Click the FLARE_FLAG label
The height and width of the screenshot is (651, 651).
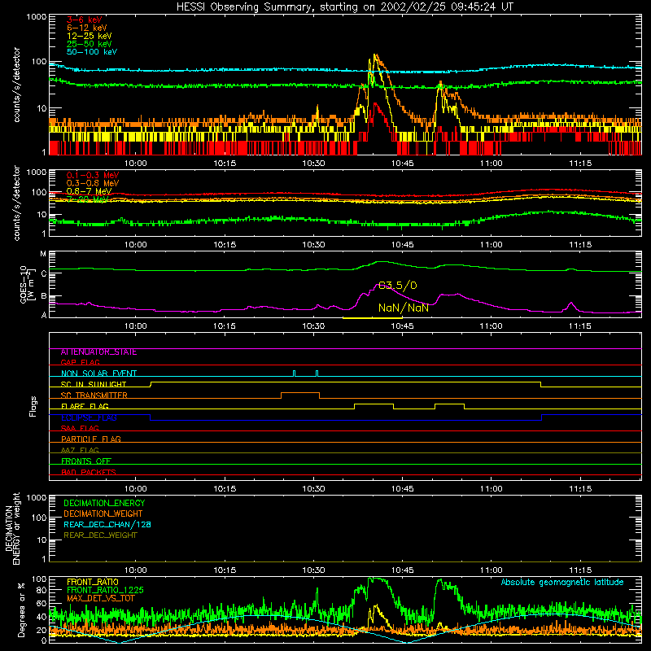coord(85,406)
